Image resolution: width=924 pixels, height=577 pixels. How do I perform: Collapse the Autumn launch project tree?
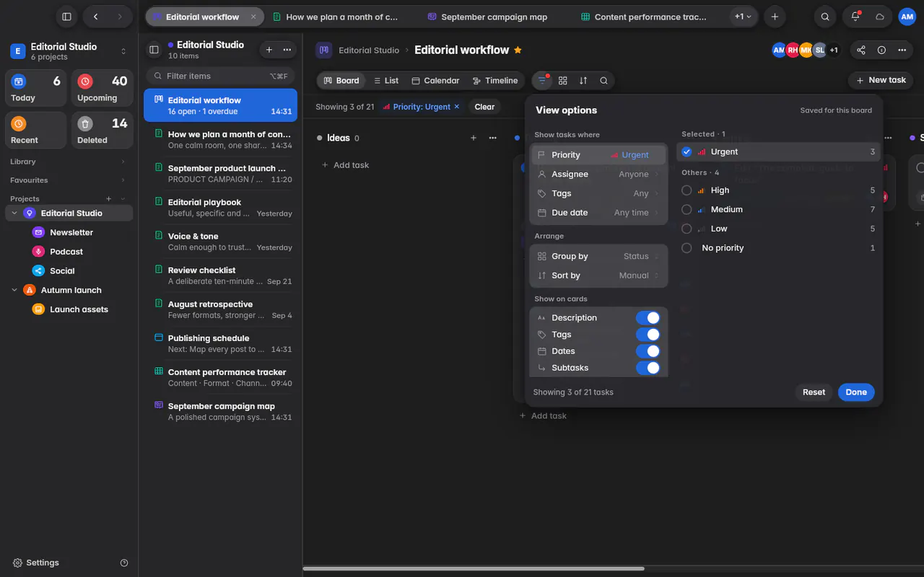[14, 290]
